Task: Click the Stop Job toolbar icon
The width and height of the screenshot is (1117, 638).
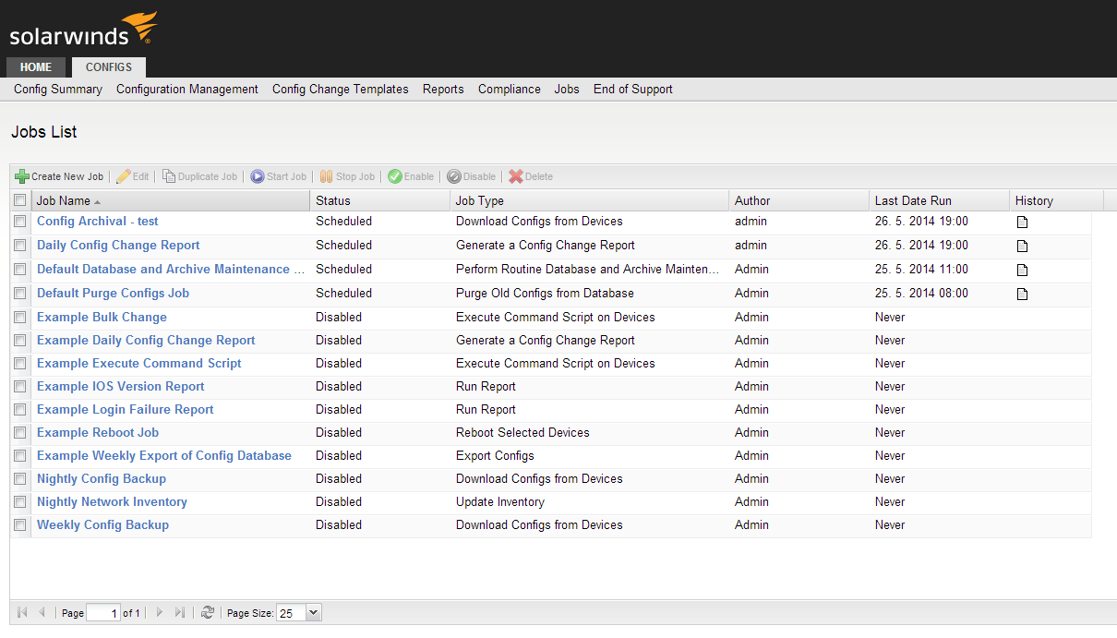Action: point(326,176)
